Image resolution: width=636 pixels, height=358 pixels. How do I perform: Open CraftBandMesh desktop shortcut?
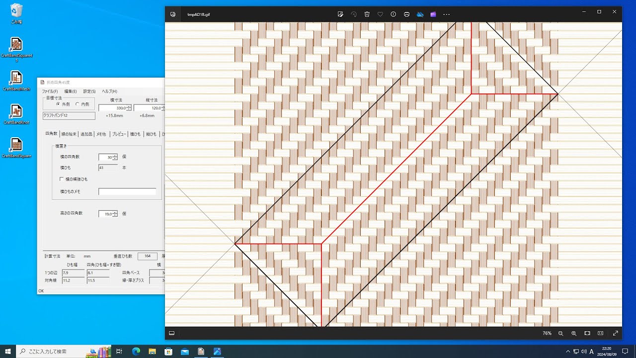click(16, 81)
